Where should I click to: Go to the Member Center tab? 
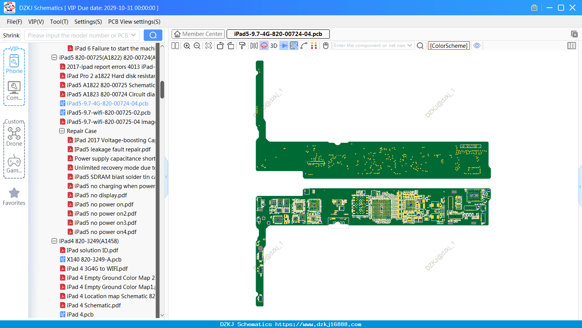[198, 34]
